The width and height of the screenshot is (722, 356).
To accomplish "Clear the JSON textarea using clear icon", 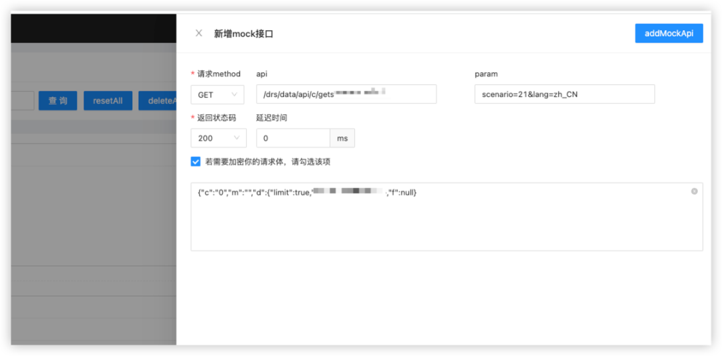I will tap(695, 191).
